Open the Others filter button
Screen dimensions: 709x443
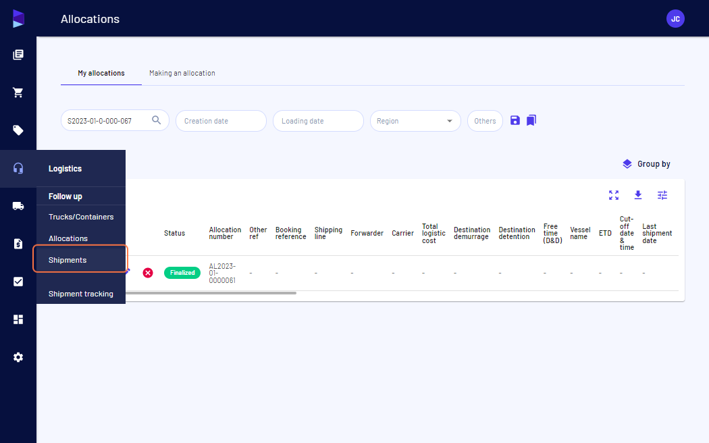coord(485,121)
